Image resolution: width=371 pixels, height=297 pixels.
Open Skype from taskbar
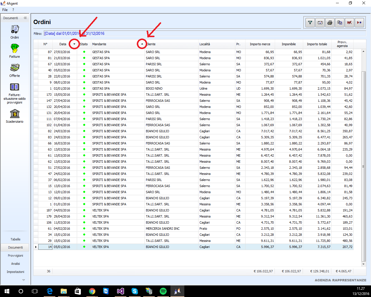[x=135, y=291]
